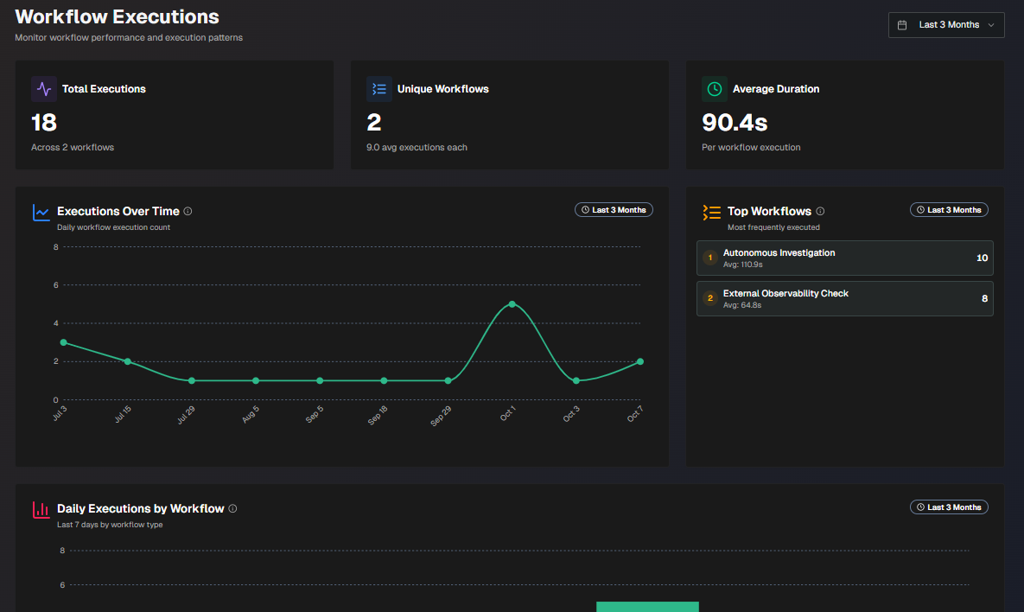Open the Last 3 Months date range dropdown
This screenshot has width=1024, height=612.
[946, 25]
